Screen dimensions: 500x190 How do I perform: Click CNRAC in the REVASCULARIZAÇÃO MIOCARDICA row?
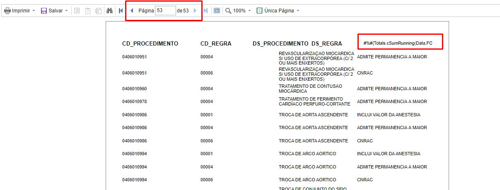[x=365, y=73]
